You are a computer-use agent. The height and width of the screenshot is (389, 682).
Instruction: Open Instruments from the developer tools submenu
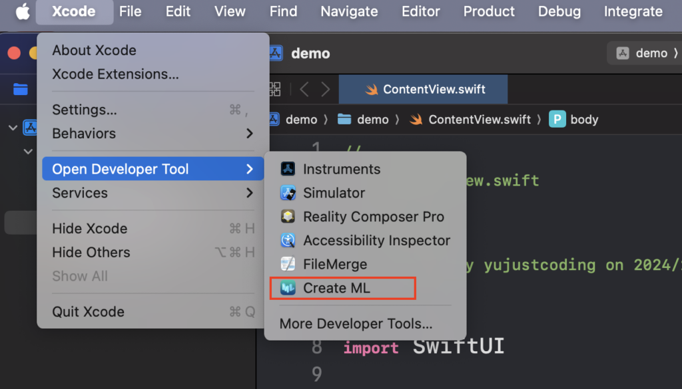[341, 169]
